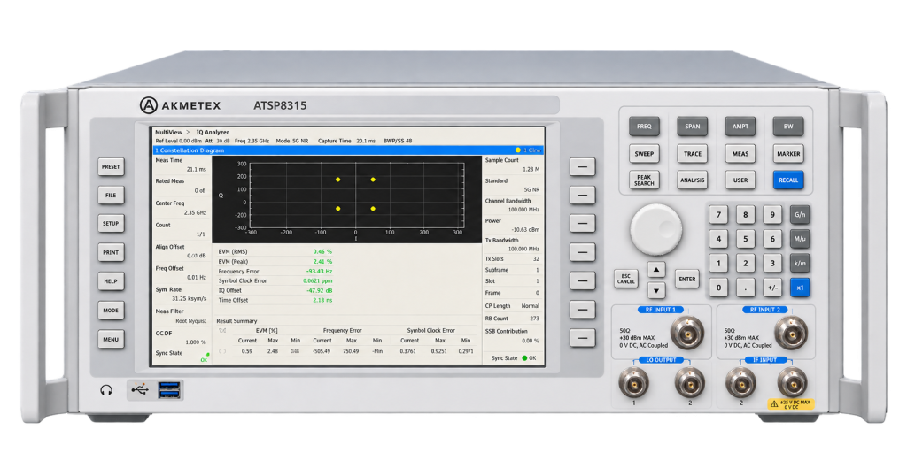Select the IQ Analyzer tab on screen
The width and height of the screenshot is (907, 453).
[x=213, y=133]
